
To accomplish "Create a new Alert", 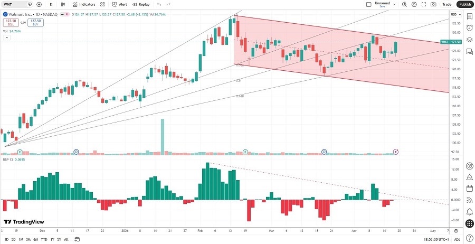I will pos(120,4).
